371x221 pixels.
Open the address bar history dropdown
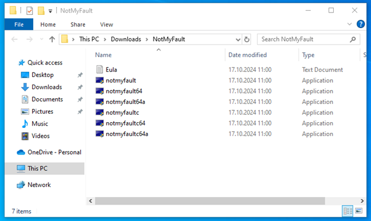[238, 39]
